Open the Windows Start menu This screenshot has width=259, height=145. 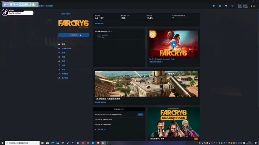2,143
